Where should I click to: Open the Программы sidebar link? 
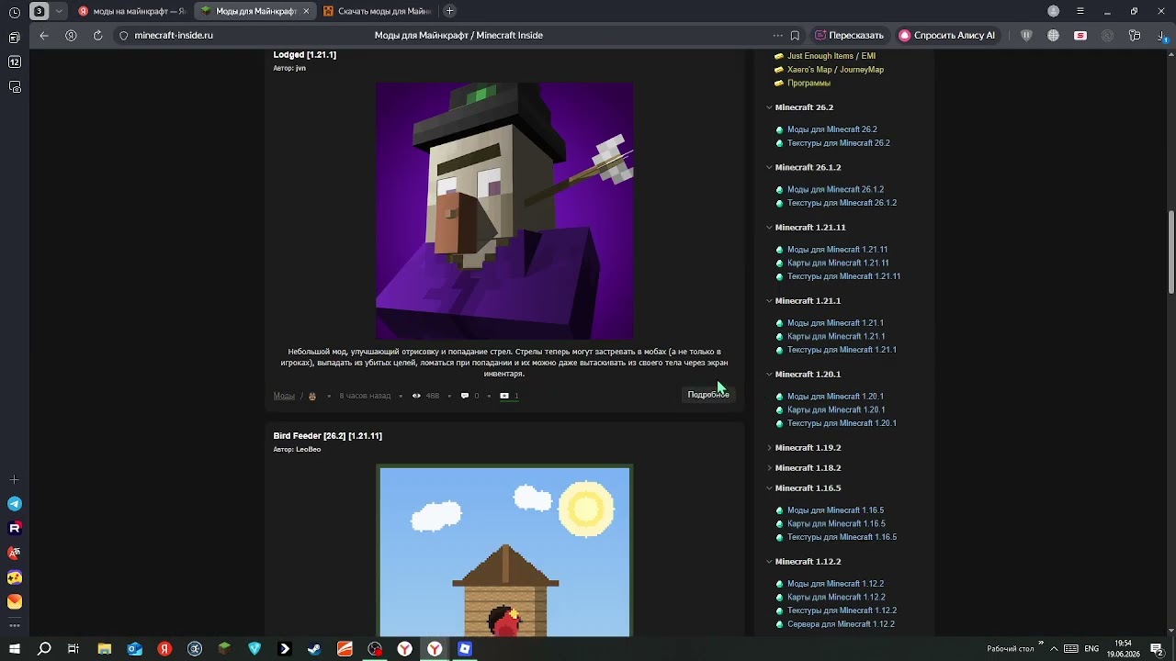(x=808, y=84)
